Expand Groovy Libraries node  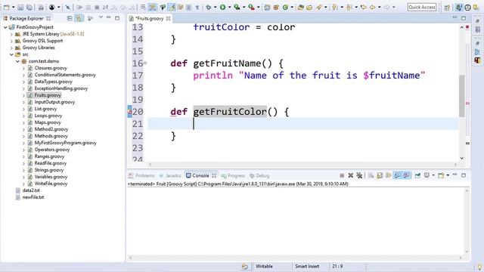pyautogui.click(x=11, y=48)
